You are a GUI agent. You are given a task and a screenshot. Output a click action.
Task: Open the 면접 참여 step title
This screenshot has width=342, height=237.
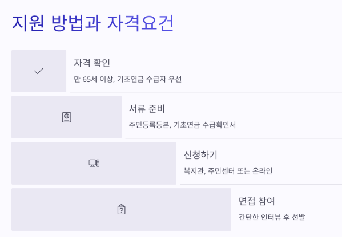[256, 201]
